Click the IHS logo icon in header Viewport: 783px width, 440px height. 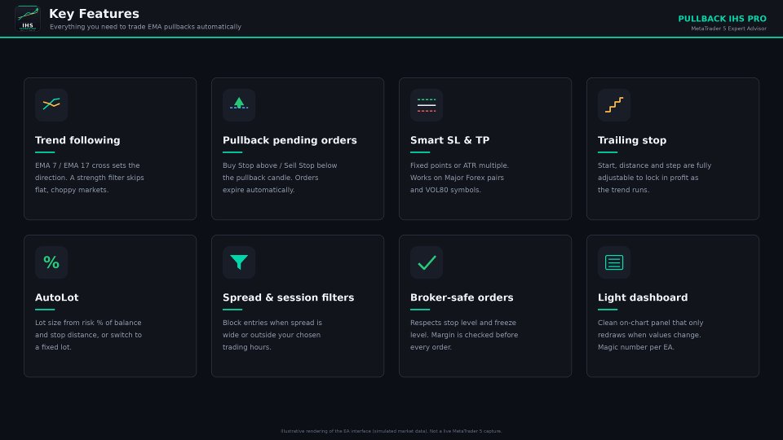[x=28, y=19]
